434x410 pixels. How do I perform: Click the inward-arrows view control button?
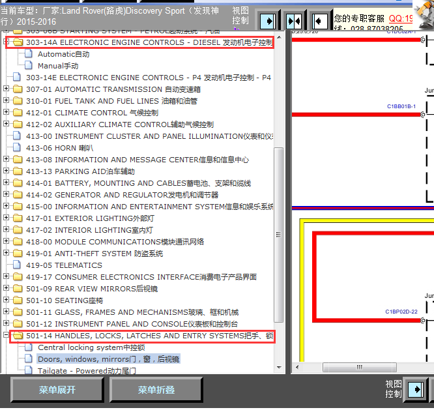[294, 21]
